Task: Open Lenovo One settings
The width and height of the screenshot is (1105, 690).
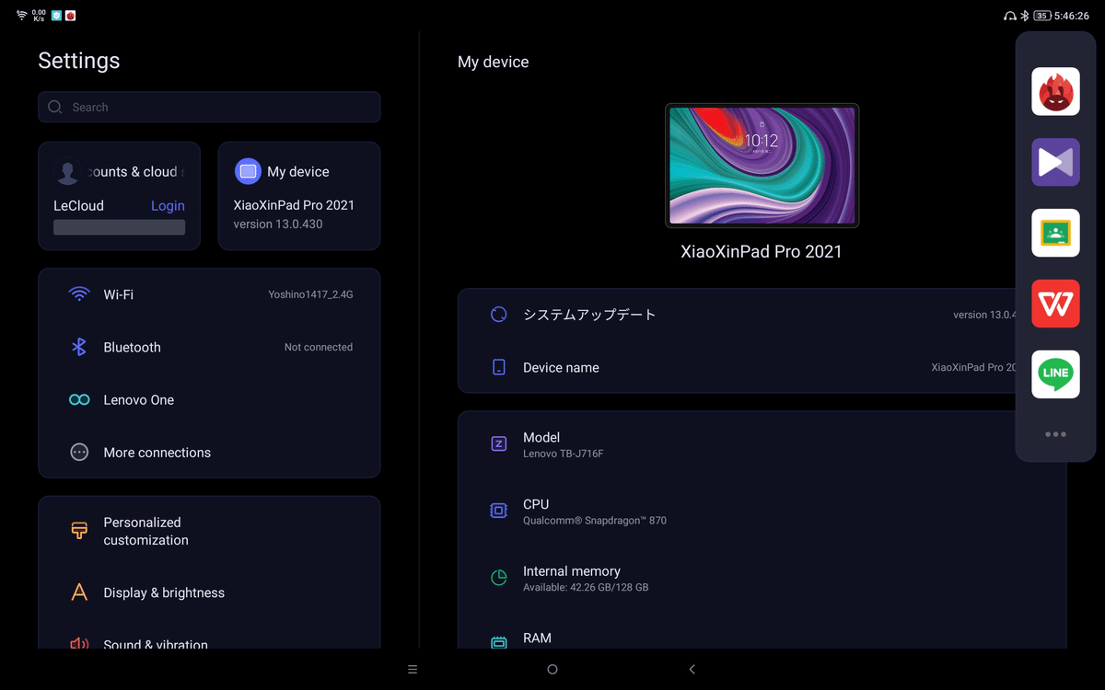Action: pos(209,400)
